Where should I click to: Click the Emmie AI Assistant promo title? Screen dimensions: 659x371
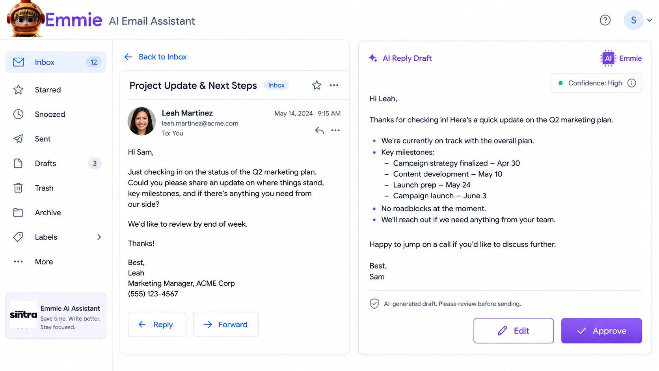70,308
